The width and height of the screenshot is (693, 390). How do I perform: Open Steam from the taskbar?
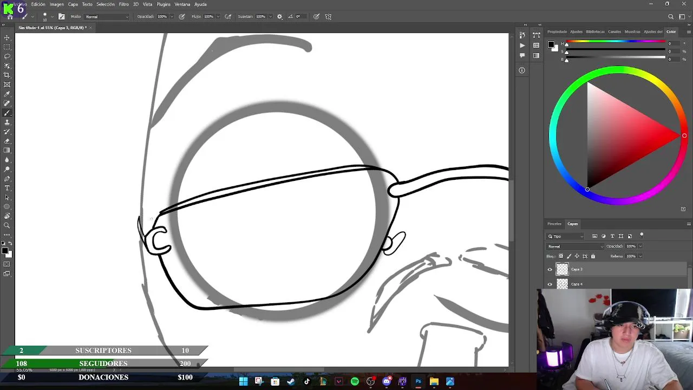pyautogui.click(x=291, y=381)
